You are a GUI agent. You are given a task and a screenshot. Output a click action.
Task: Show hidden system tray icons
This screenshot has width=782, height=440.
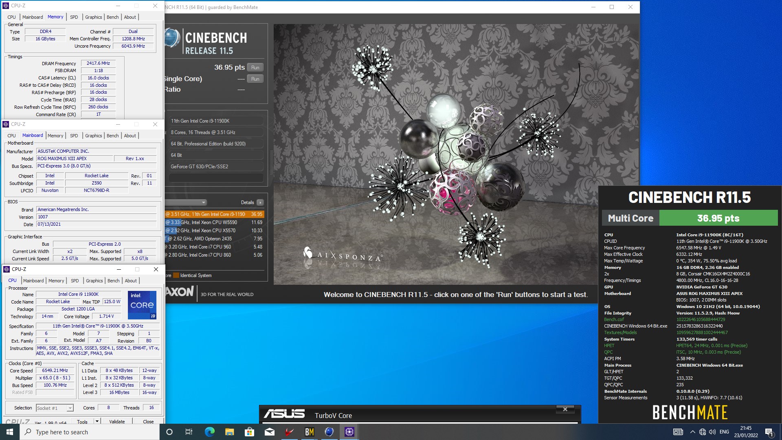pos(692,432)
